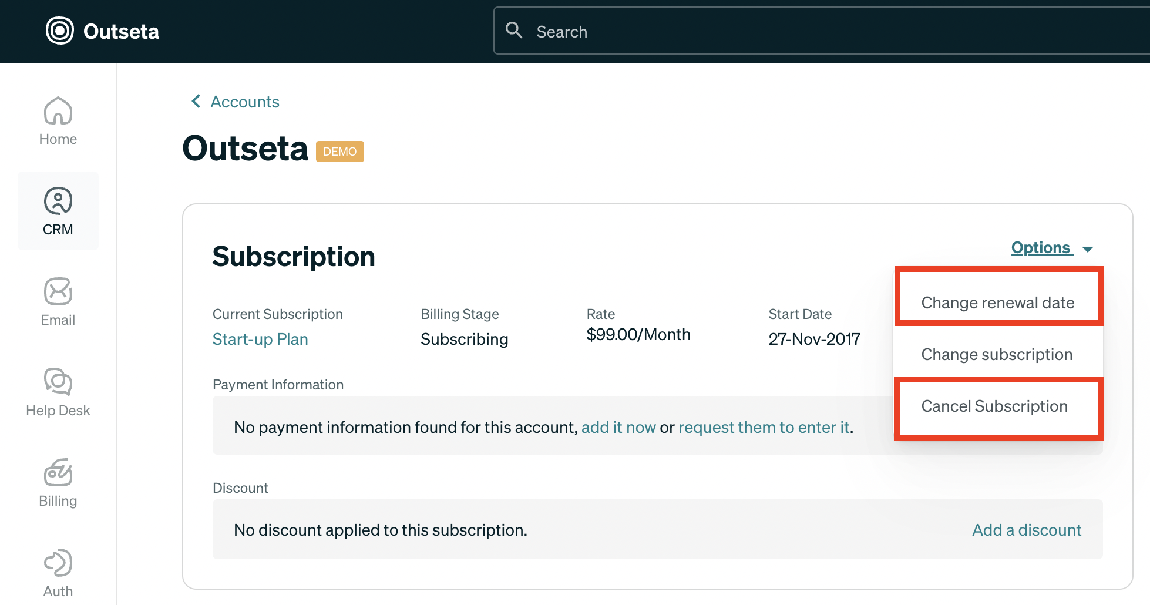Choose Change subscription from menu
Viewport: 1150px width, 605px height.
pos(997,354)
